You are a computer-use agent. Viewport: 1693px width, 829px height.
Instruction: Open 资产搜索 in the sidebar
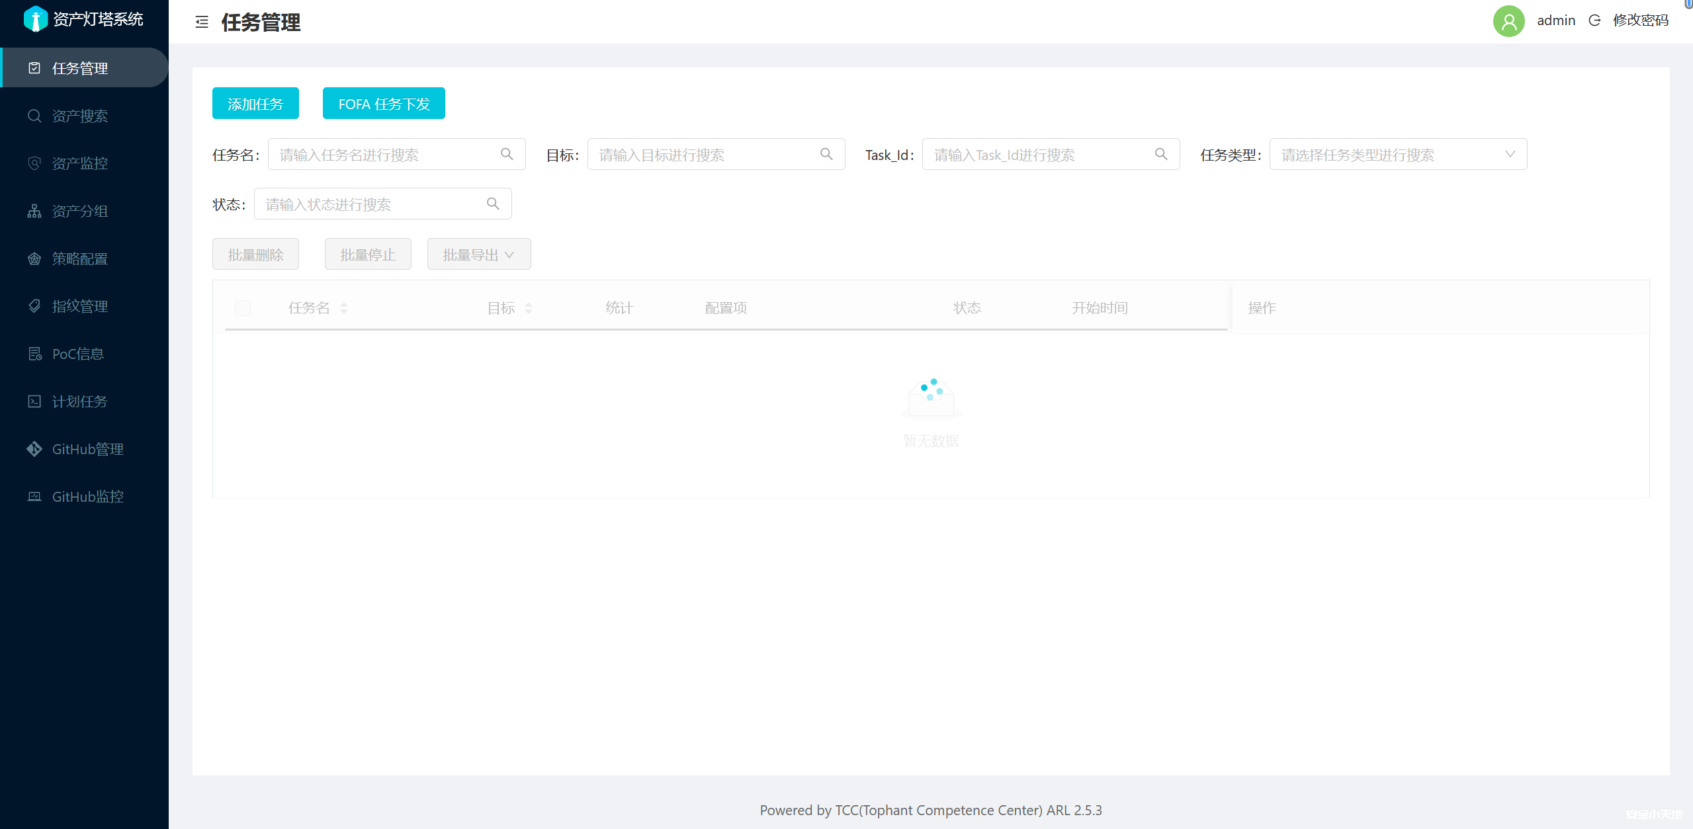[80, 116]
